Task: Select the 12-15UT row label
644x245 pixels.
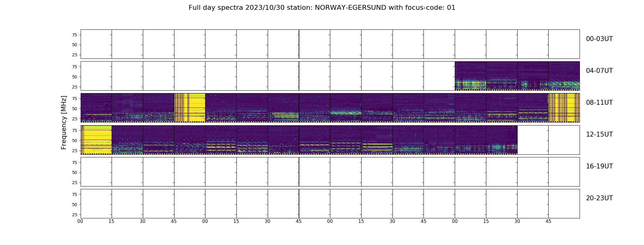Action: [x=599, y=134]
